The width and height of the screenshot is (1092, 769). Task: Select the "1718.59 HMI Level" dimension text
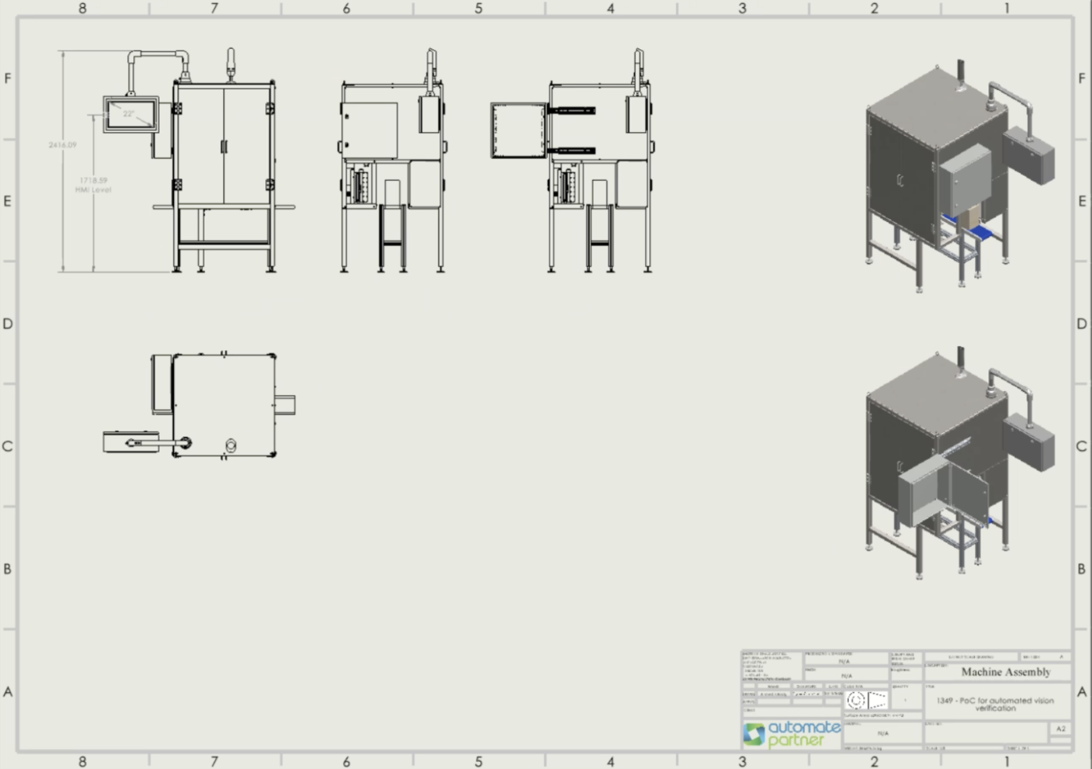pyautogui.click(x=93, y=185)
